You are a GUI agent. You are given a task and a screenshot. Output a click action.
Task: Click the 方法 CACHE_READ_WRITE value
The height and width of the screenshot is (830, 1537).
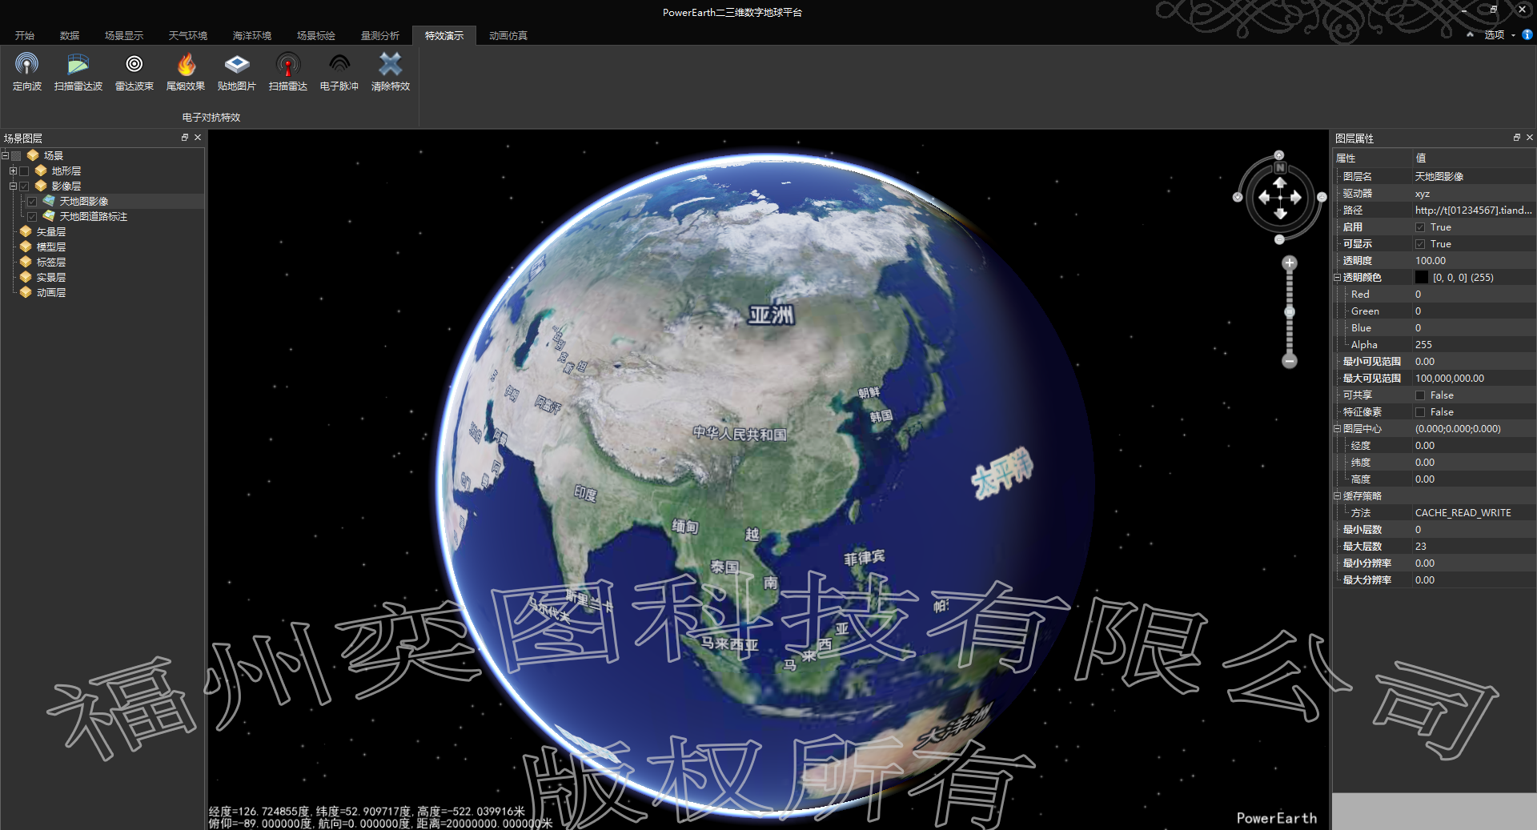click(x=1474, y=513)
